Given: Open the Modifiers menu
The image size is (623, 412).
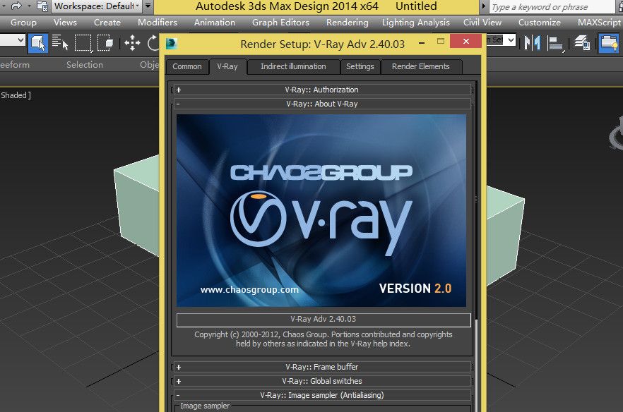Looking at the screenshot, I should [158, 23].
